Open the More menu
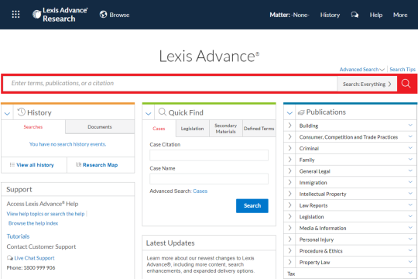This screenshot has height=279, width=418. (x=400, y=15)
